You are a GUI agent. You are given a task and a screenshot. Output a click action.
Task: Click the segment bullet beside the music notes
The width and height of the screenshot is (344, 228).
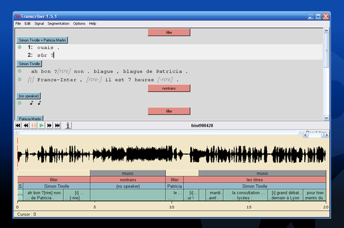19,103
